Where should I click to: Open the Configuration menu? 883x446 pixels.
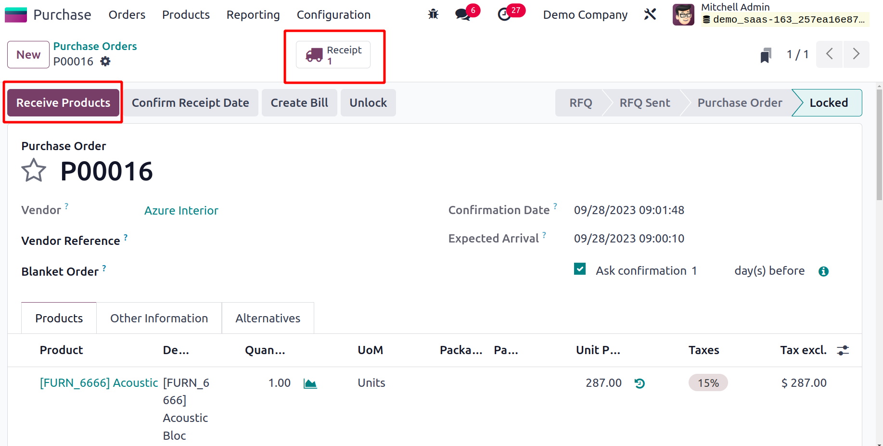pyautogui.click(x=333, y=15)
